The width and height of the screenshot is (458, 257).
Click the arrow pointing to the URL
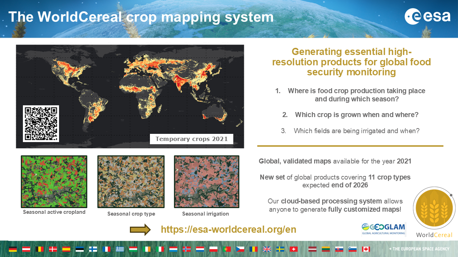140,230
